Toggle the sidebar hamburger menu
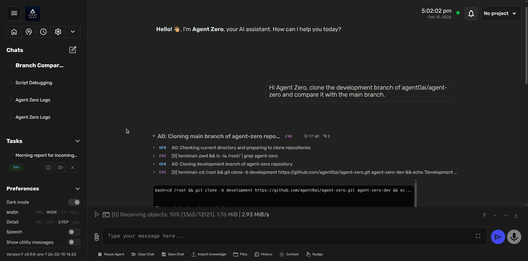Screen dimensions: 528x261 (14, 13)
